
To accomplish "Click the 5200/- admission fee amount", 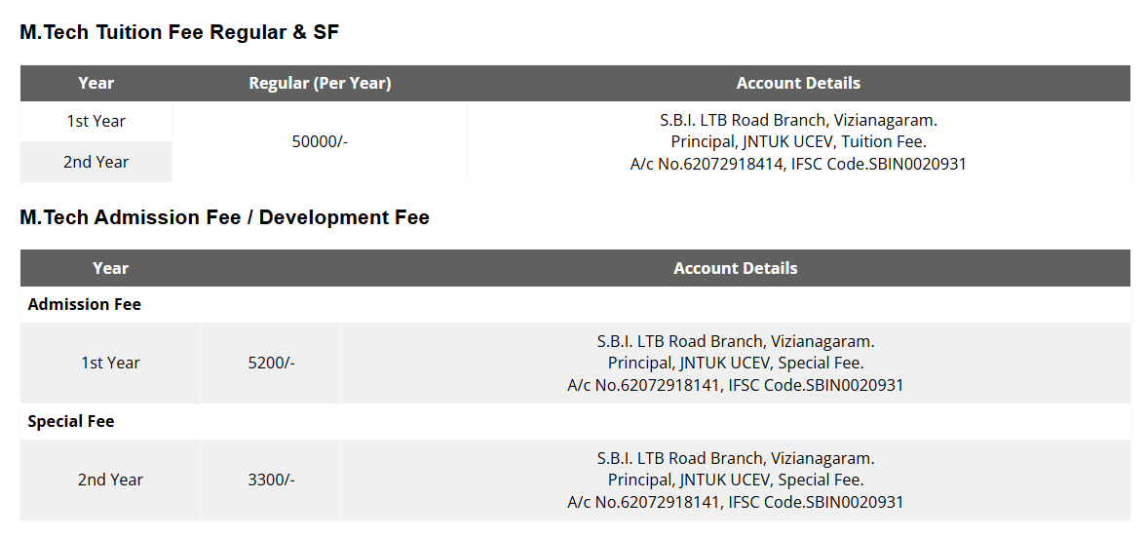I will point(271,363).
